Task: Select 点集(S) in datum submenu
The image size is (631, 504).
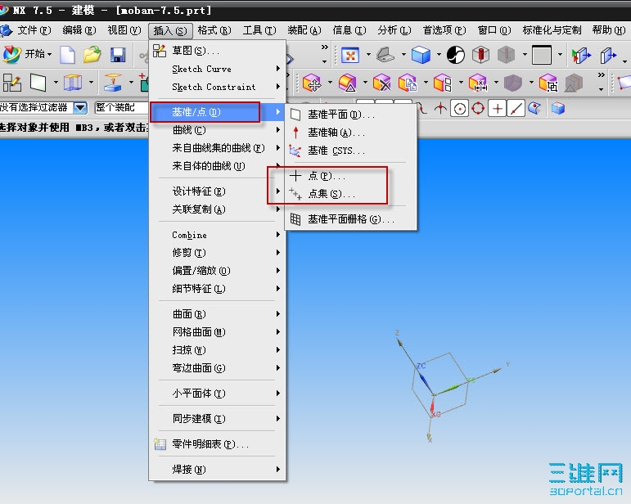Action: [350, 194]
